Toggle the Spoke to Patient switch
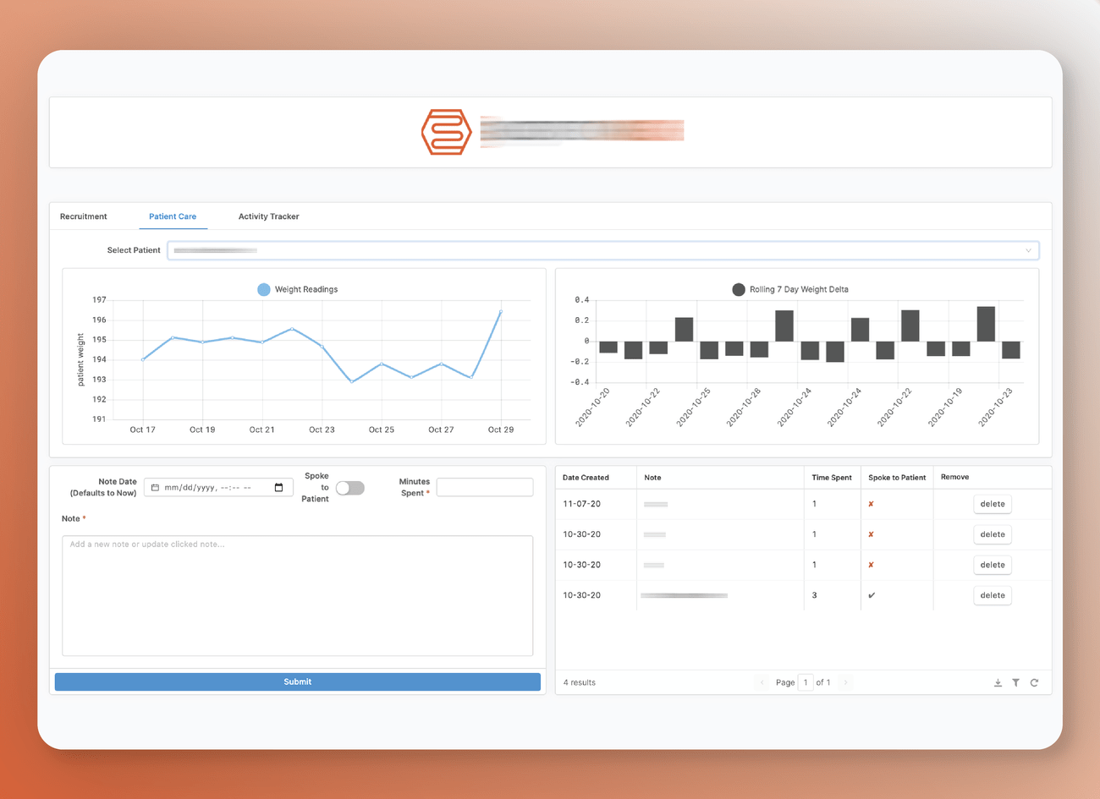The image size is (1100, 799). coord(349,488)
